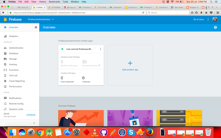Switch to the Blogger tab

192,7
